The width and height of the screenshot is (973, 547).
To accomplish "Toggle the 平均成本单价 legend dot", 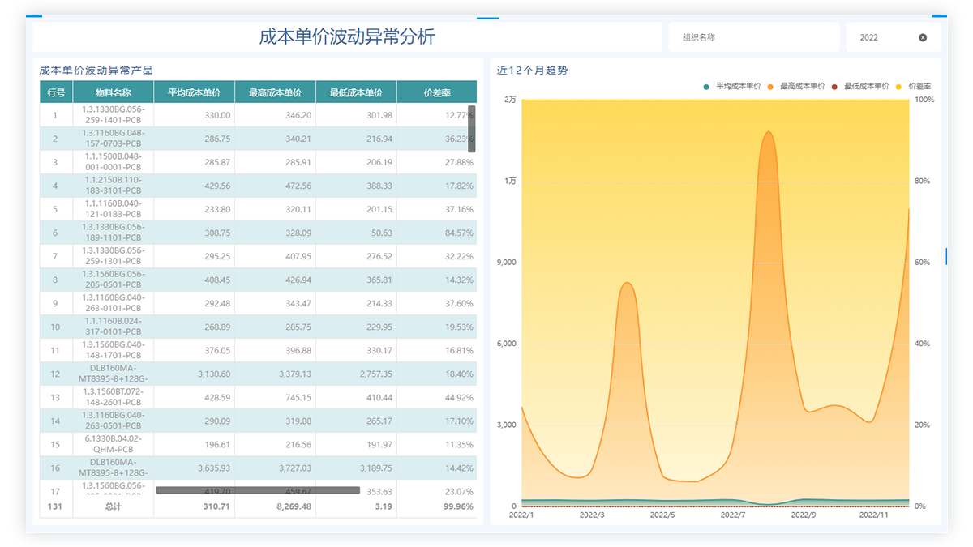I will 706,86.
